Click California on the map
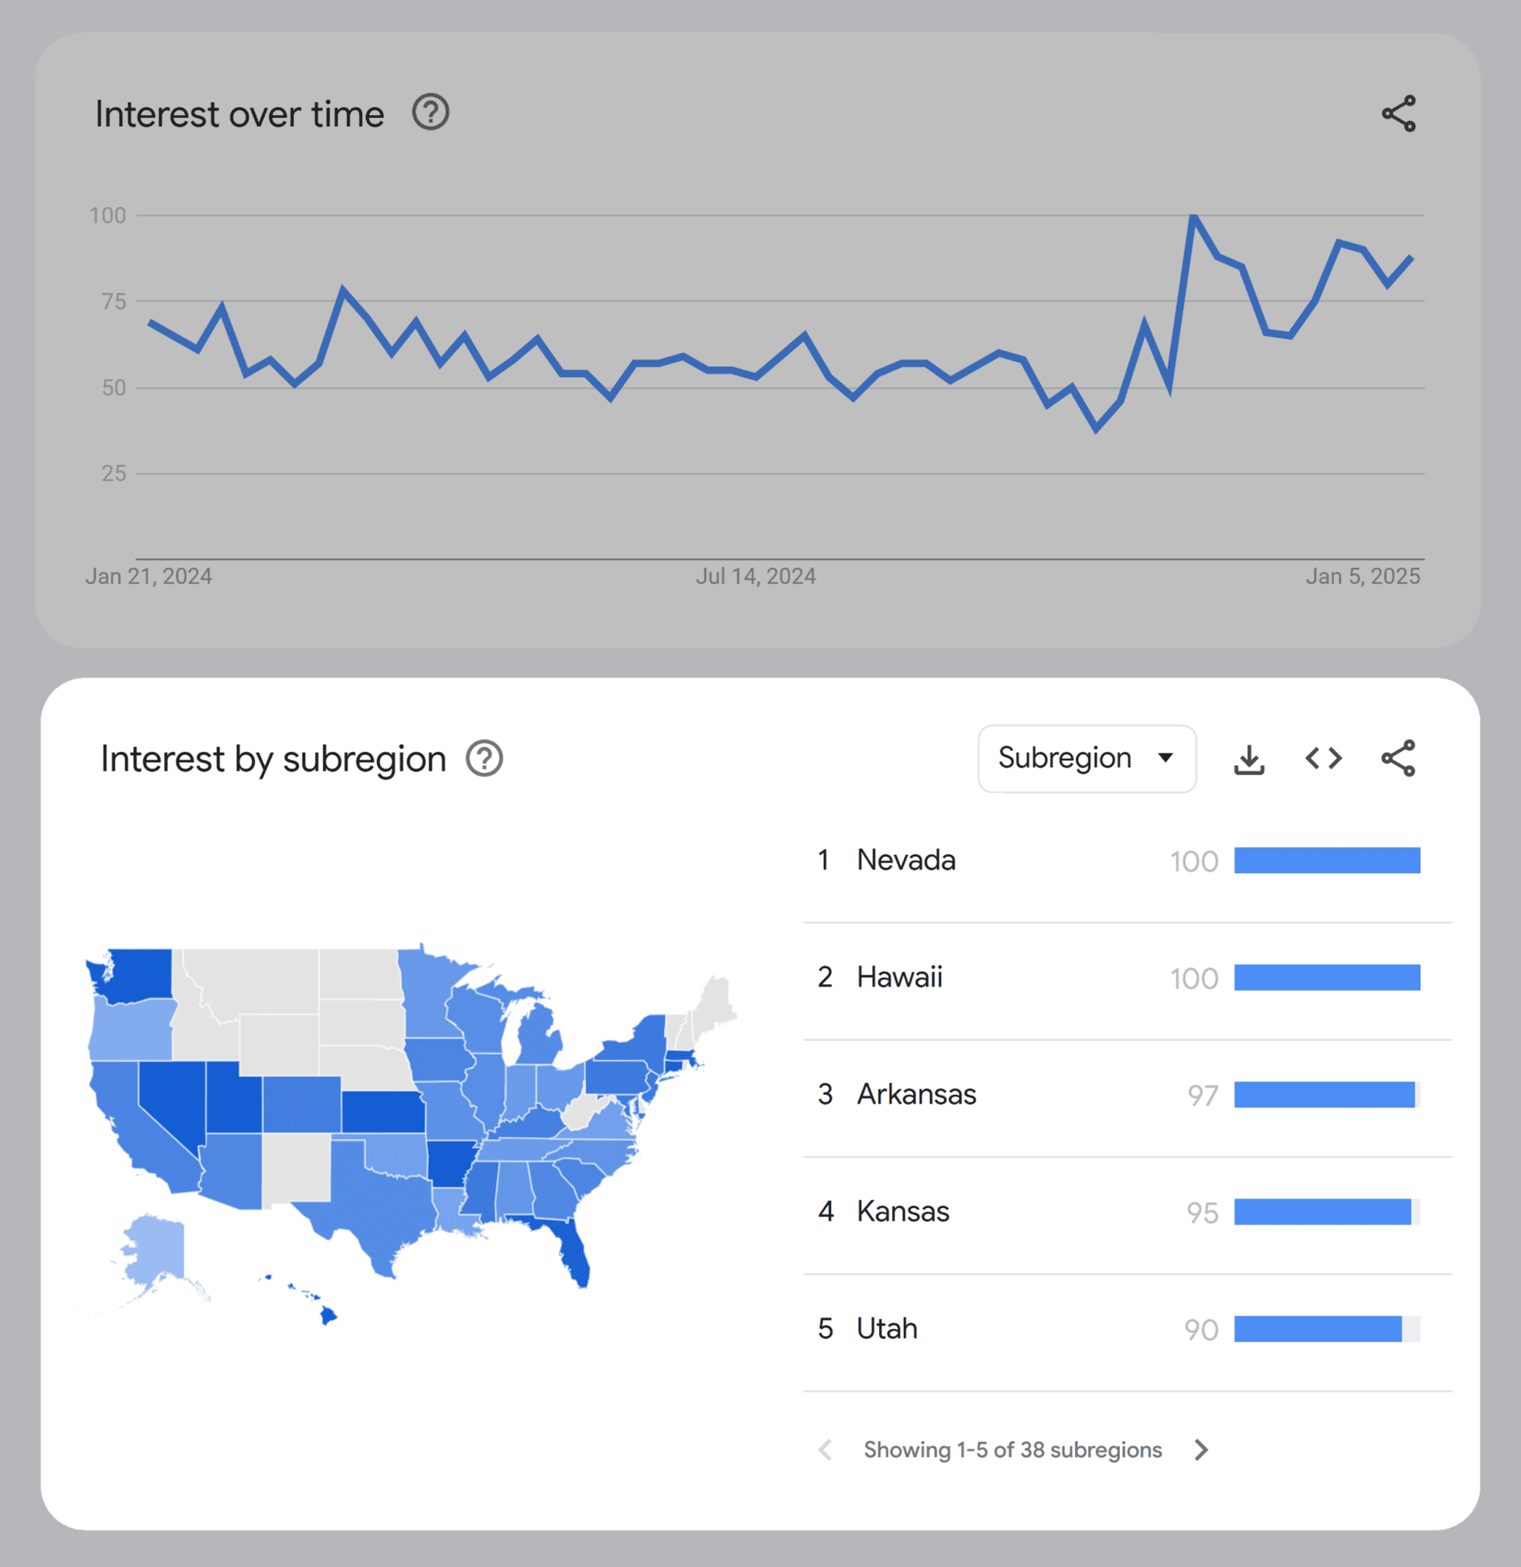This screenshot has width=1521, height=1567. (136, 1127)
